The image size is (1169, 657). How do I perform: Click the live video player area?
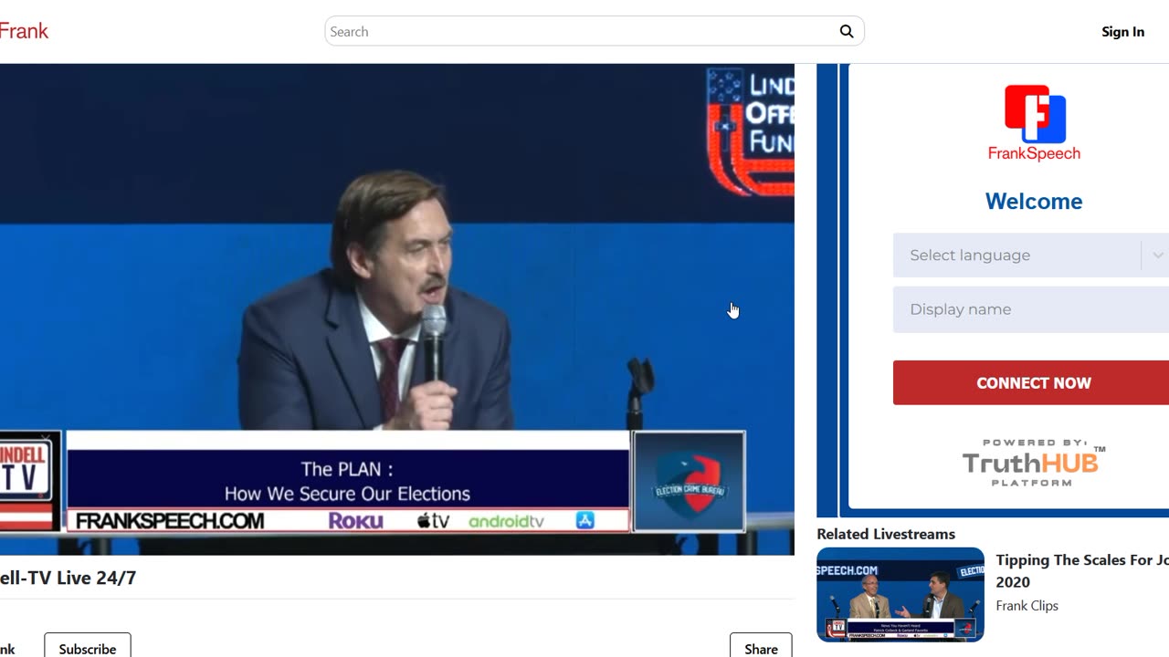(x=396, y=309)
